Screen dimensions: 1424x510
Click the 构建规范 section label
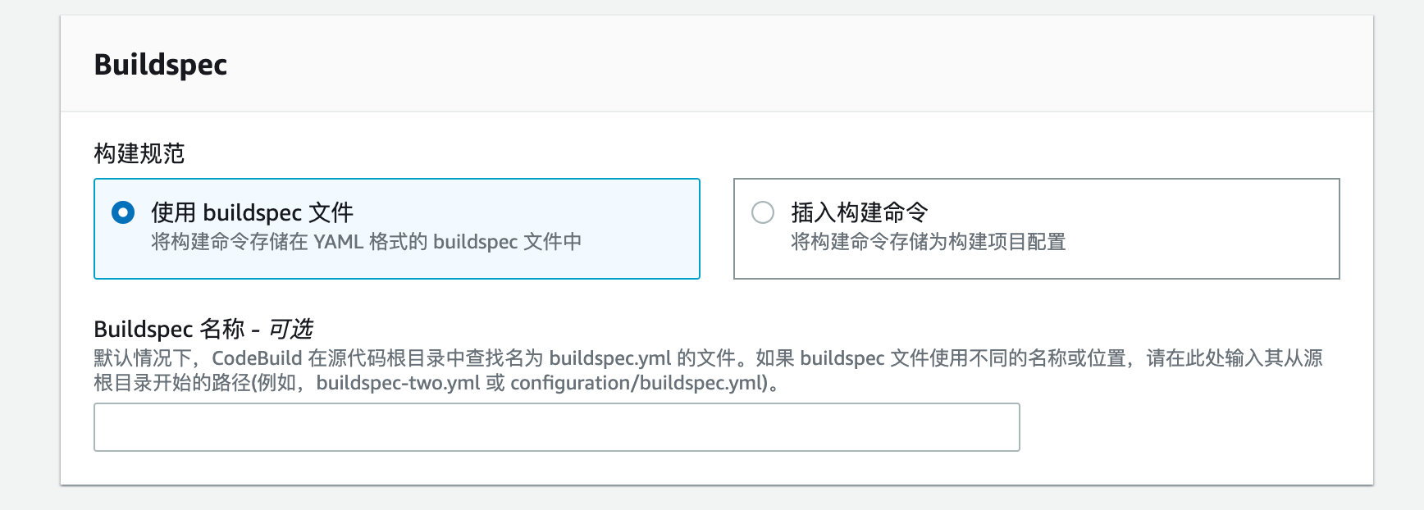[x=139, y=153]
